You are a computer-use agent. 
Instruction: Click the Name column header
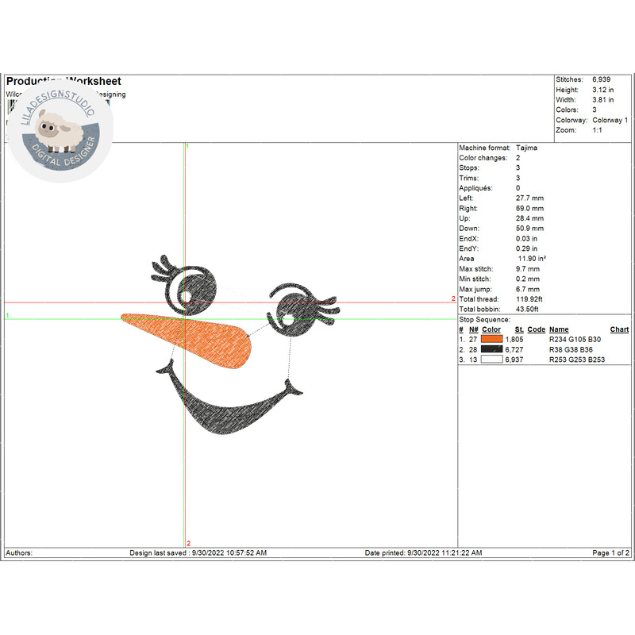pyautogui.click(x=559, y=329)
